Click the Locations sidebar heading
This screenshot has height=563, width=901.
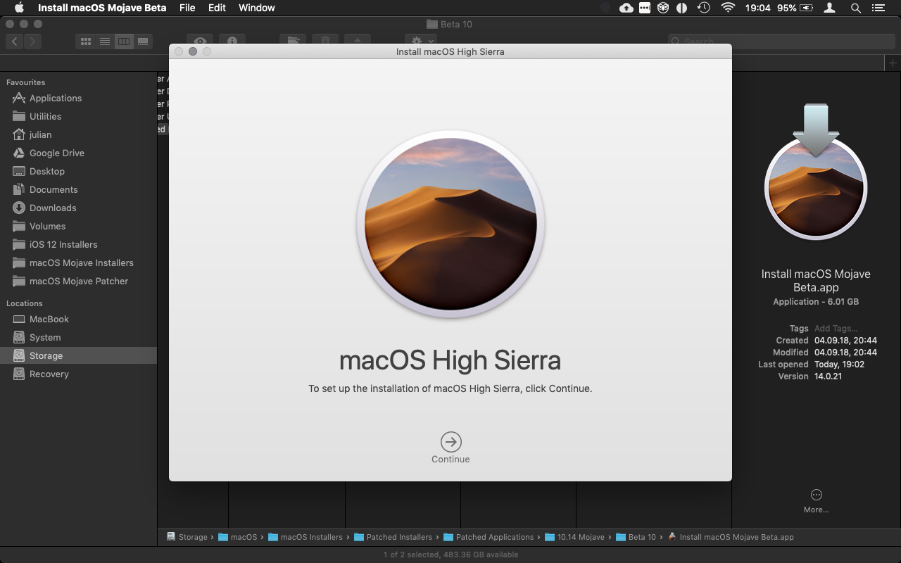click(x=24, y=303)
